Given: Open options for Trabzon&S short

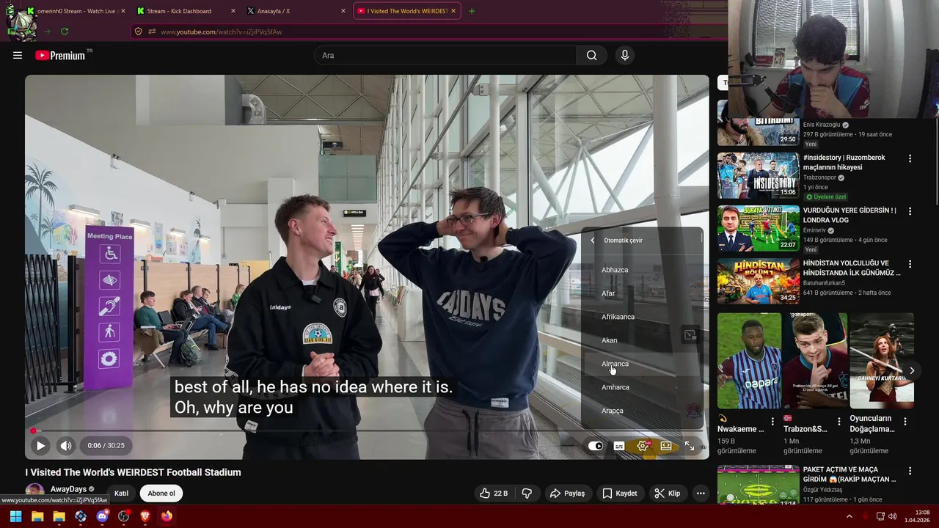Looking at the screenshot, I should click(839, 422).
